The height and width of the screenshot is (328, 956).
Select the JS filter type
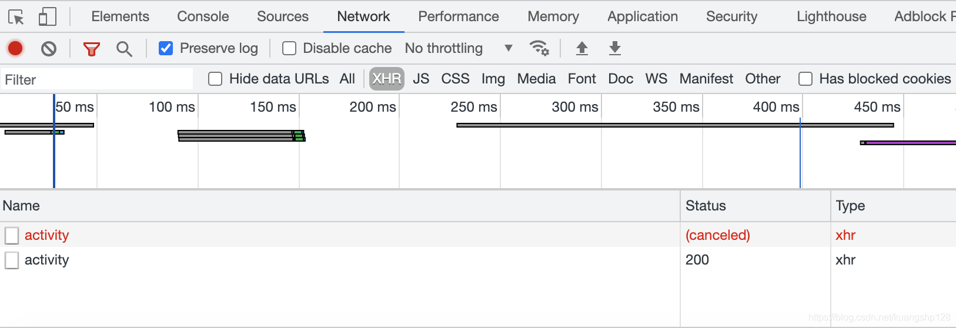click(421, 79)
